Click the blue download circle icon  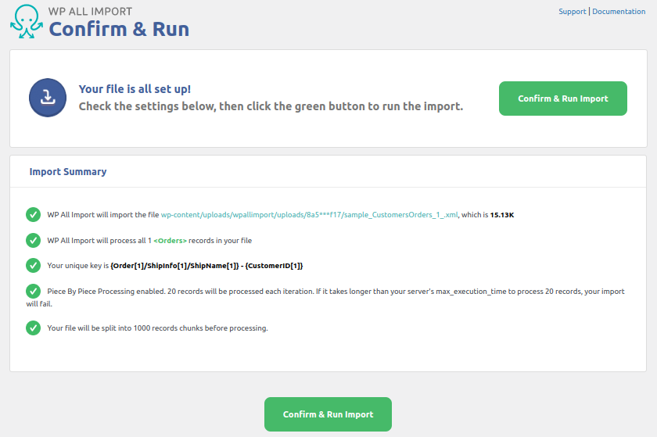click(x=48, y=98)
